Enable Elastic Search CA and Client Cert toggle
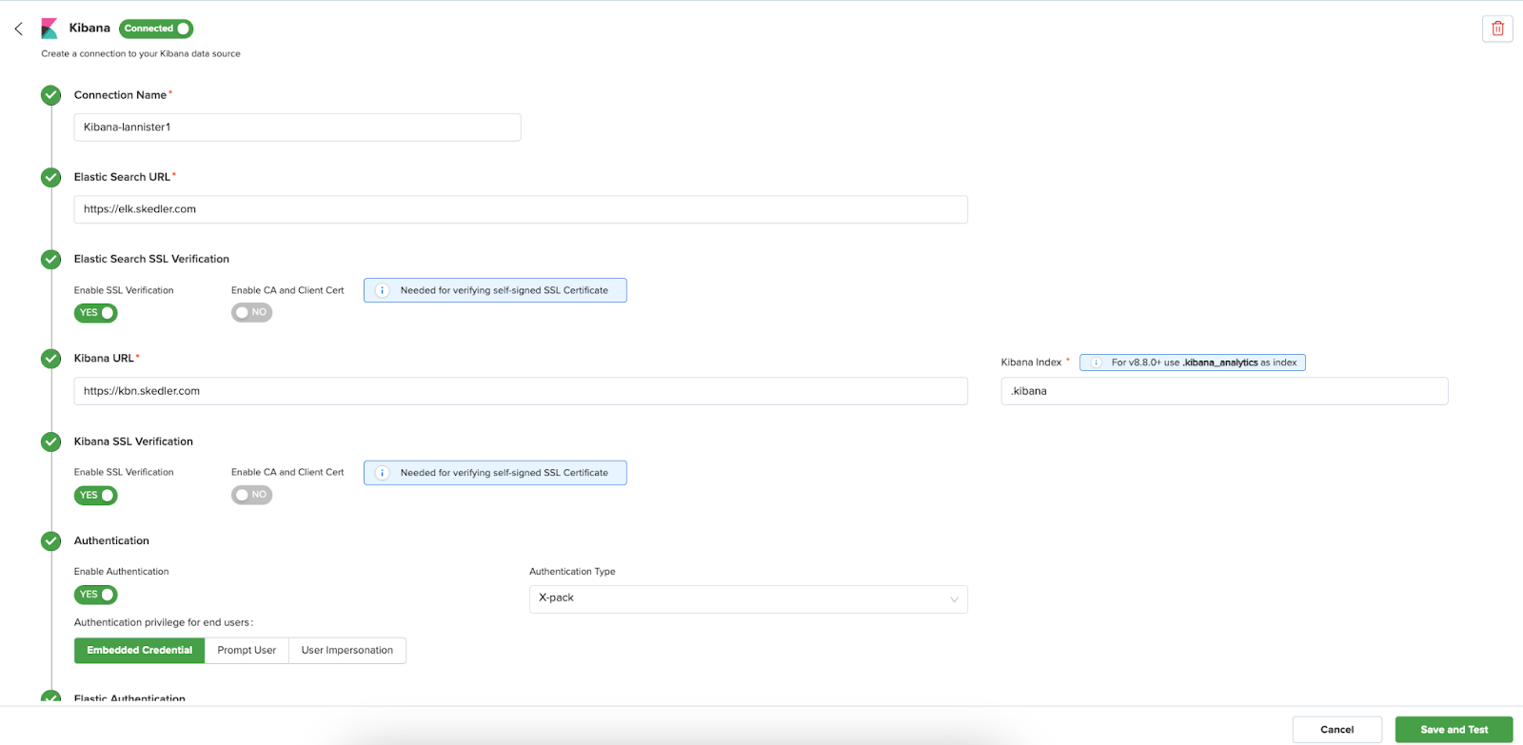 251,312
